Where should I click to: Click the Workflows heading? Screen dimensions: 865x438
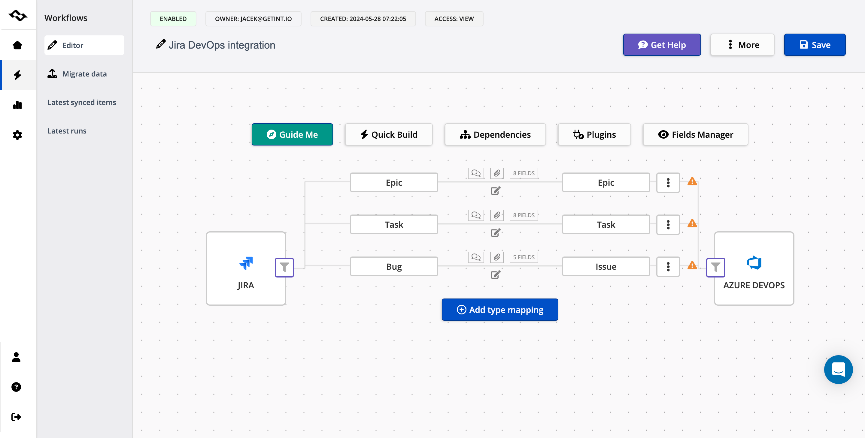click(66, 18)
